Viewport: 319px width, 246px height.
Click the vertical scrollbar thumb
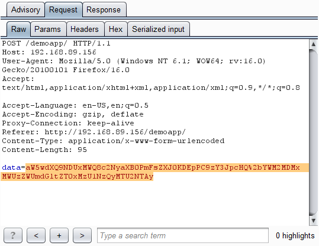[313, 132]
